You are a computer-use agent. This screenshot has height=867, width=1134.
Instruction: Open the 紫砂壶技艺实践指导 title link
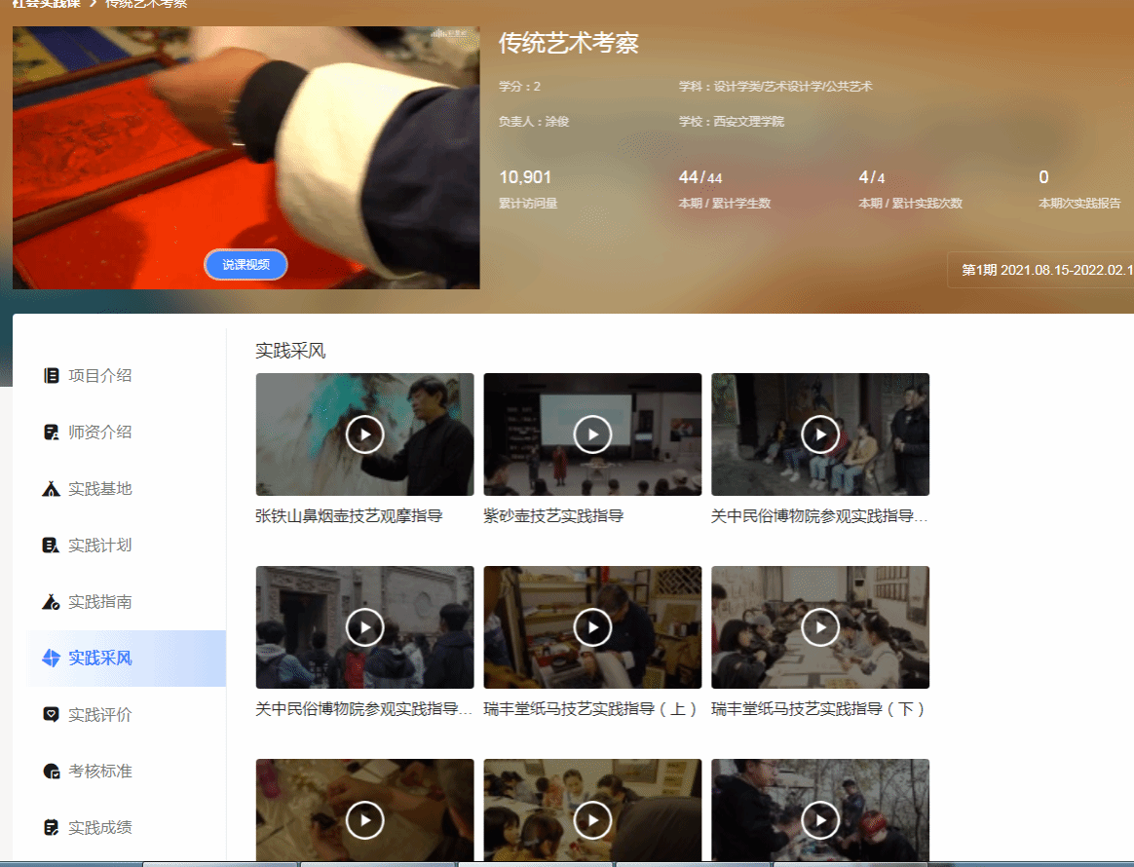pos(553,516)
